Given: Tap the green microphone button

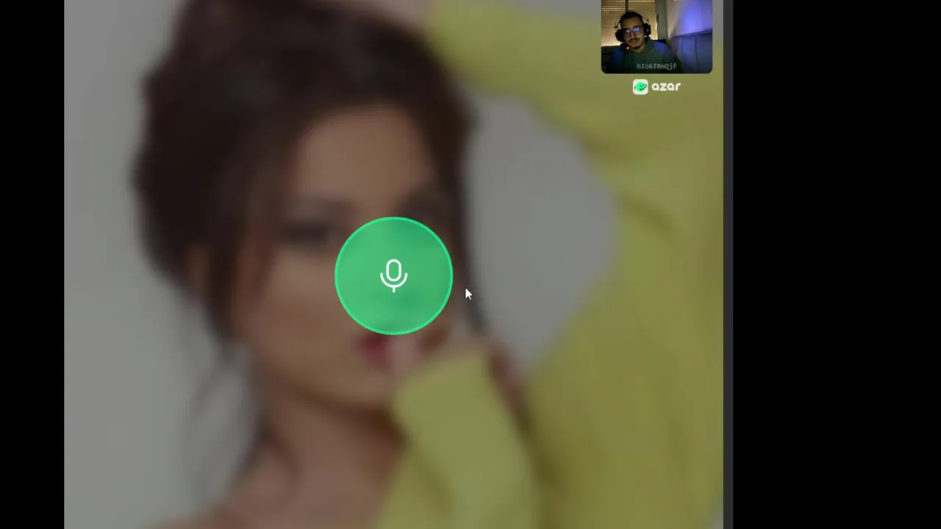Looking at the screenshot, I should (x=393, y=276).
